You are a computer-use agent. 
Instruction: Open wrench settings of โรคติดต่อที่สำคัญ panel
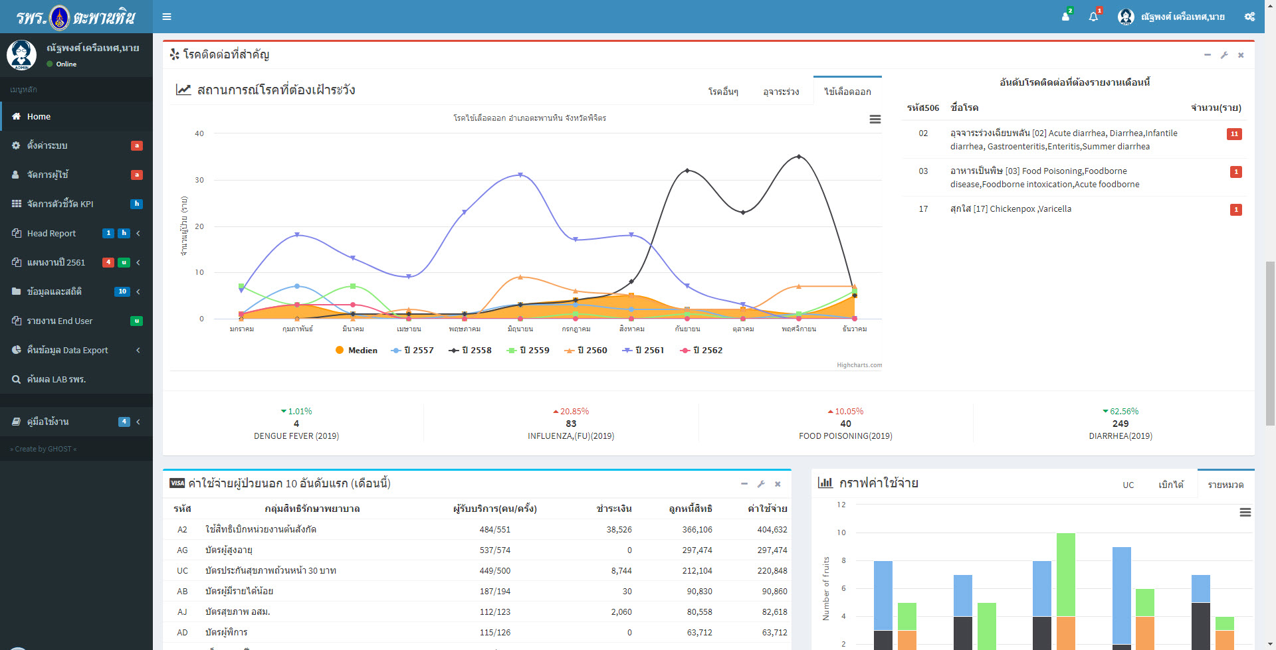[1224, 55]
